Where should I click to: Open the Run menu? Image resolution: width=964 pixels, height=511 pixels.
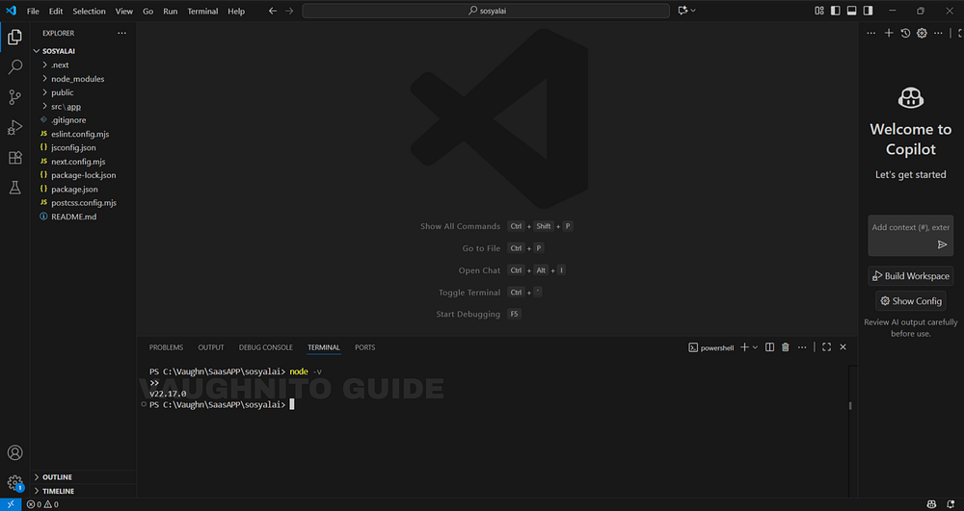tap(171, 11)
